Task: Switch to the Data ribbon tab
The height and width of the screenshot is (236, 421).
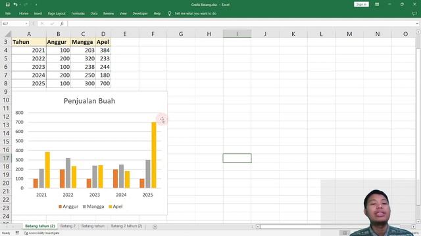Action: point(94,13)
